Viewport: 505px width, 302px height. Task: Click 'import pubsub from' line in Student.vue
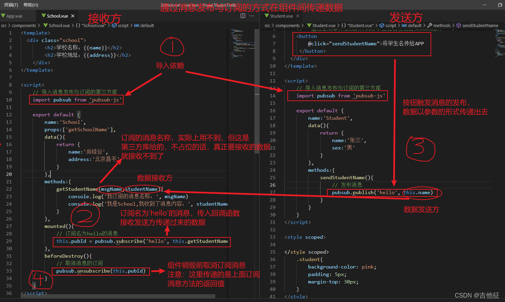(x=341, y=96)
